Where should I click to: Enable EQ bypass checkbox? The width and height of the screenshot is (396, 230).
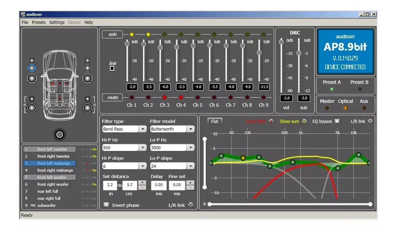pos(337,121)
